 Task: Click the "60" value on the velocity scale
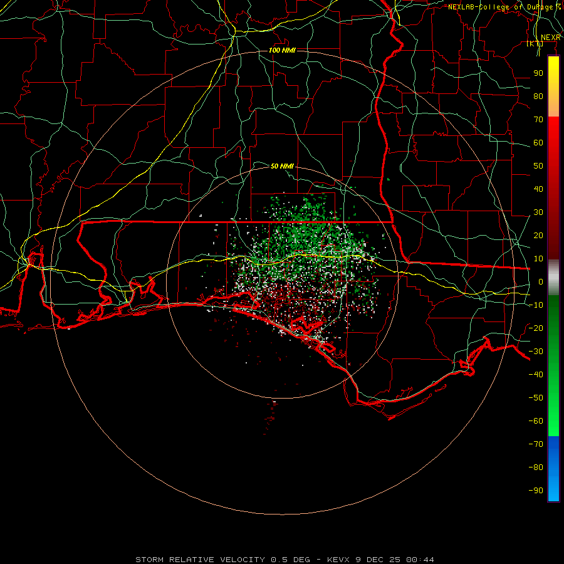pyautogui.click(x=538, y=143)
